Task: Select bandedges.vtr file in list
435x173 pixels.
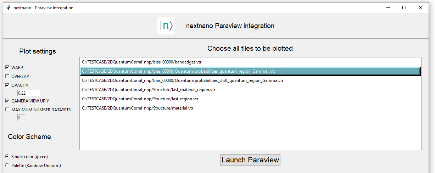Action: coord(141,62)
